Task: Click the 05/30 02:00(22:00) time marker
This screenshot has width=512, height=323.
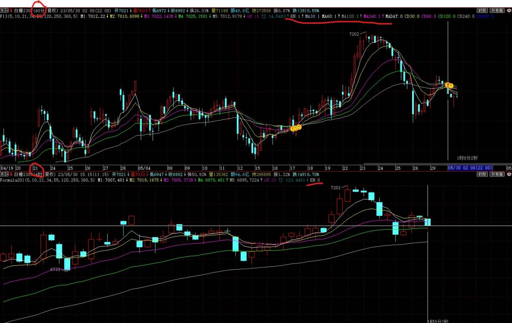Action: pos(470,168)
